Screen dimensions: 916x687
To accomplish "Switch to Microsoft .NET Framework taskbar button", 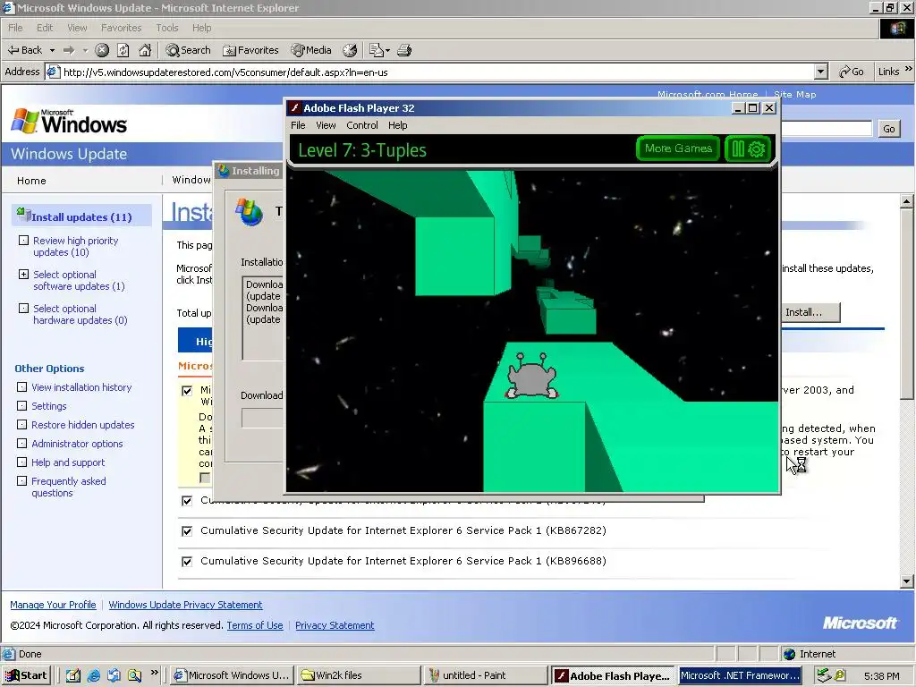I will [x=740, y=675].
